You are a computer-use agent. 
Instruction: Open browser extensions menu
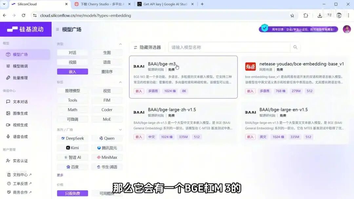[306, 16]
